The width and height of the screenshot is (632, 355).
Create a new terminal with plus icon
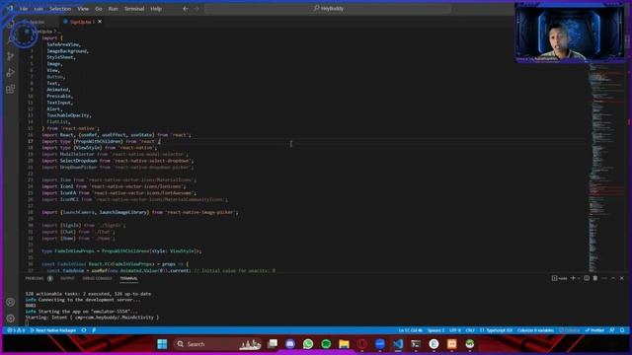573,278
